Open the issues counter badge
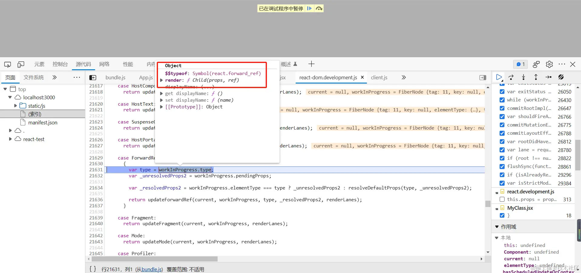The height and width of the screenshot is (273, 581). pyautogui.click(x=520, y=64)
